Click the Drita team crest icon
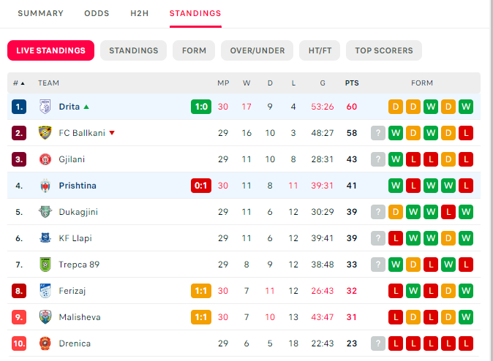493x361 pixels. [x=45, y=107]
